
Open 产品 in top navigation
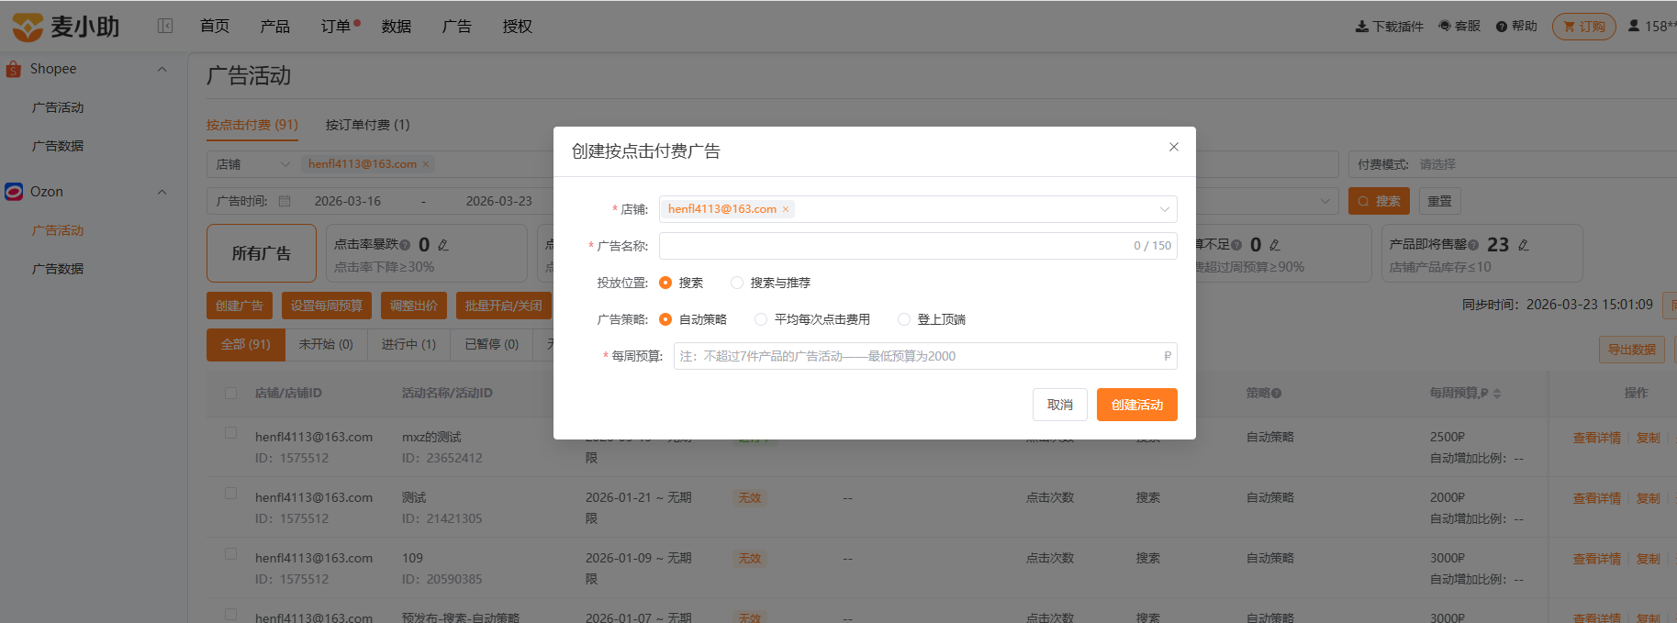[x=275, y=27]
